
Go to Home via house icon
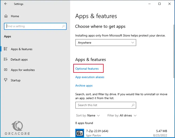click(x=6, y=16)
